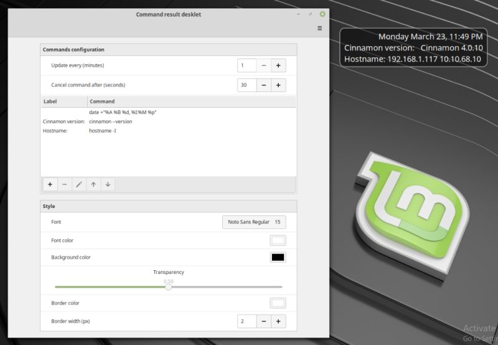The image size is (498, 345).
Task: Select the date command row
Action: (169, 112)
